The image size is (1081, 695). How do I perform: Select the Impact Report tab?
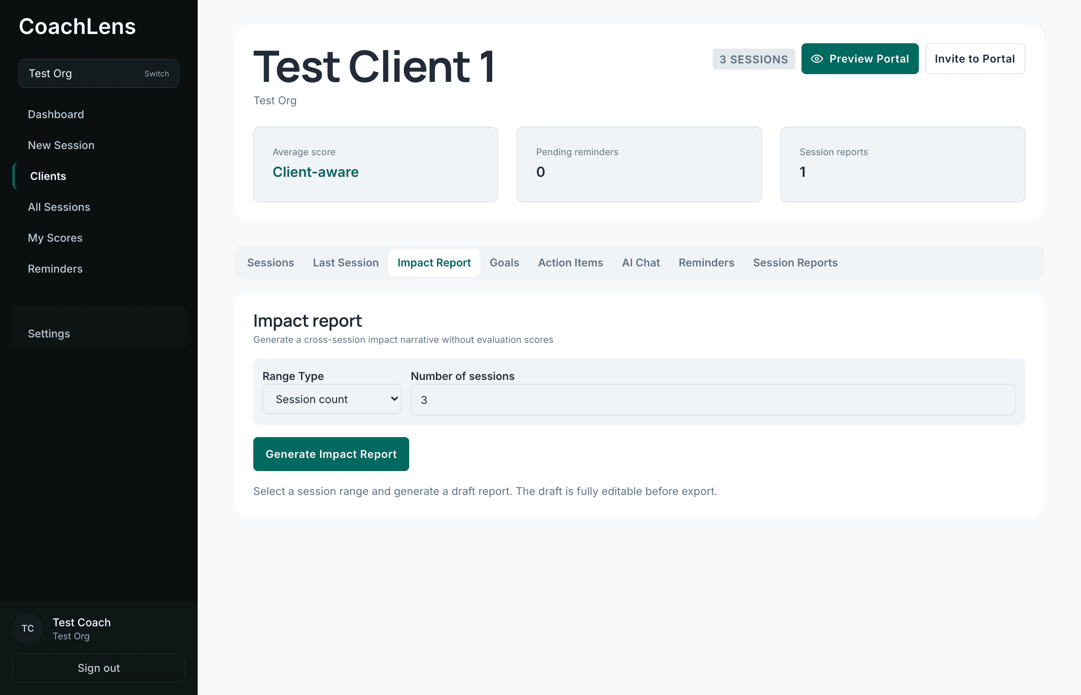434,263
